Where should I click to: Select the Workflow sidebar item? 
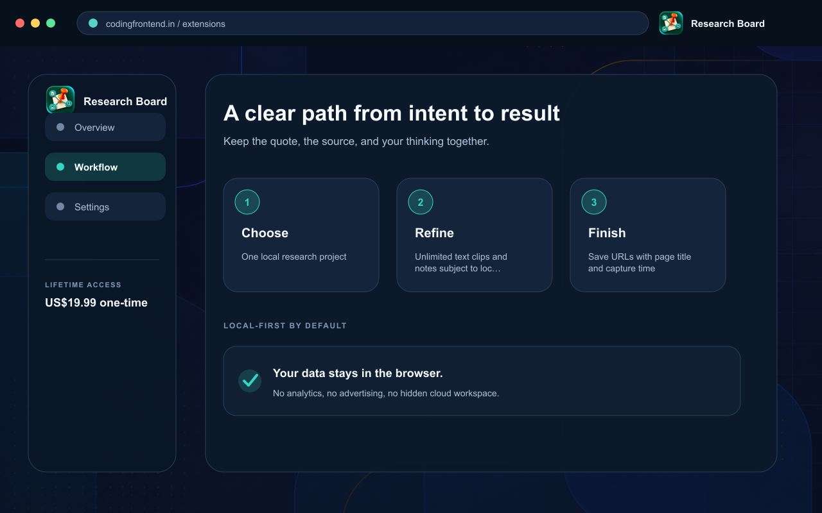[105, 167]
